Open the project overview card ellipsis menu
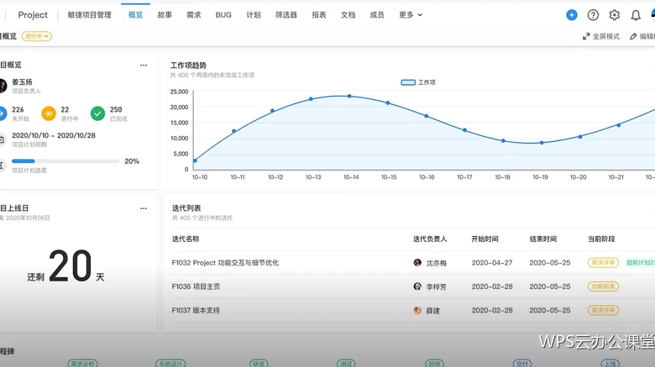Screen dimensions: 655x367 (x=143, y=65)
